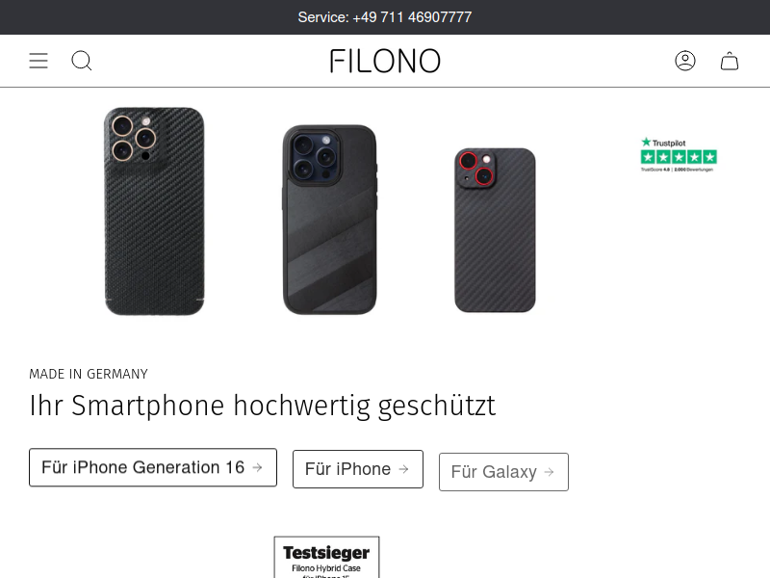Screen dimensions: 770x578
Task: Open the Testsieger Filono Hybrid Case badge
Action: point(326,558)
